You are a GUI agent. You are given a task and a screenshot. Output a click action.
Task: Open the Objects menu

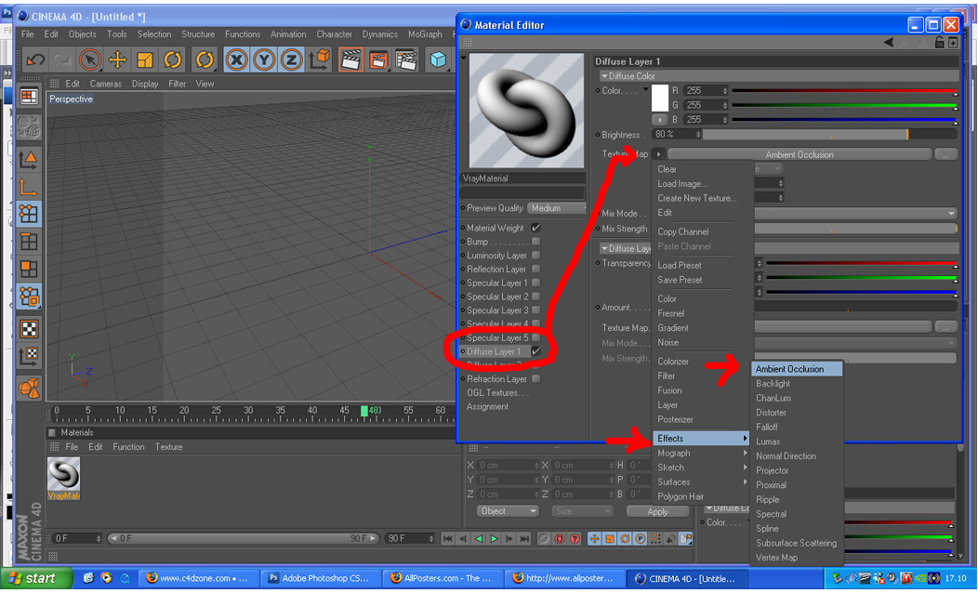(x=83, y=34)
